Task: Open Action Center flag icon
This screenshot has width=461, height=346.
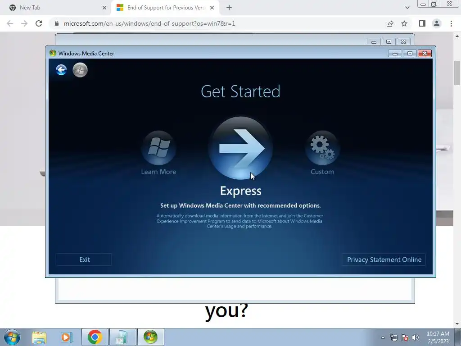Action: 405,337
